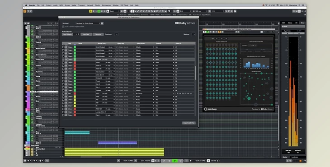Switch to Meter tab in right zone
Image resolution: width=330 pixels, height=167 pixels.
click(302, 23)
